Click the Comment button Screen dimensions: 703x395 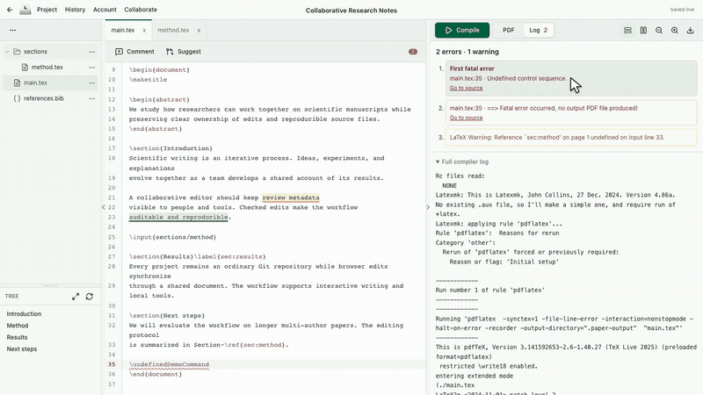(134, 52)
